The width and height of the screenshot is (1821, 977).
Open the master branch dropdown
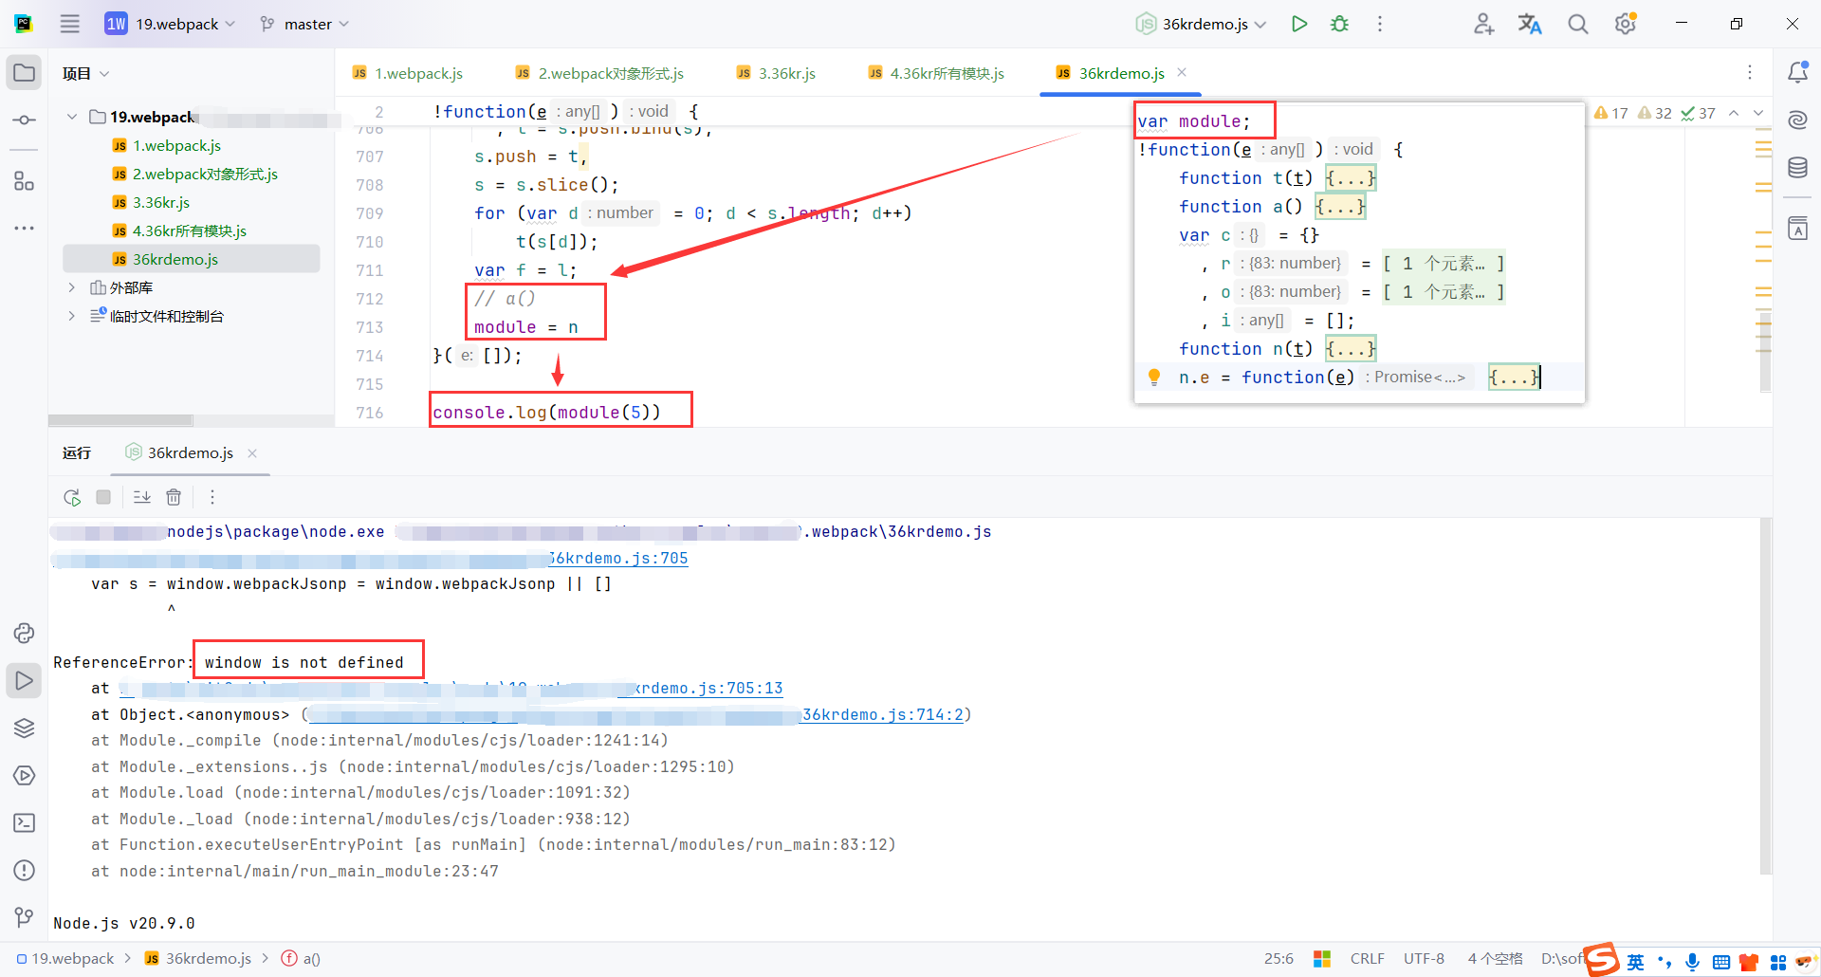click(303, 24)
